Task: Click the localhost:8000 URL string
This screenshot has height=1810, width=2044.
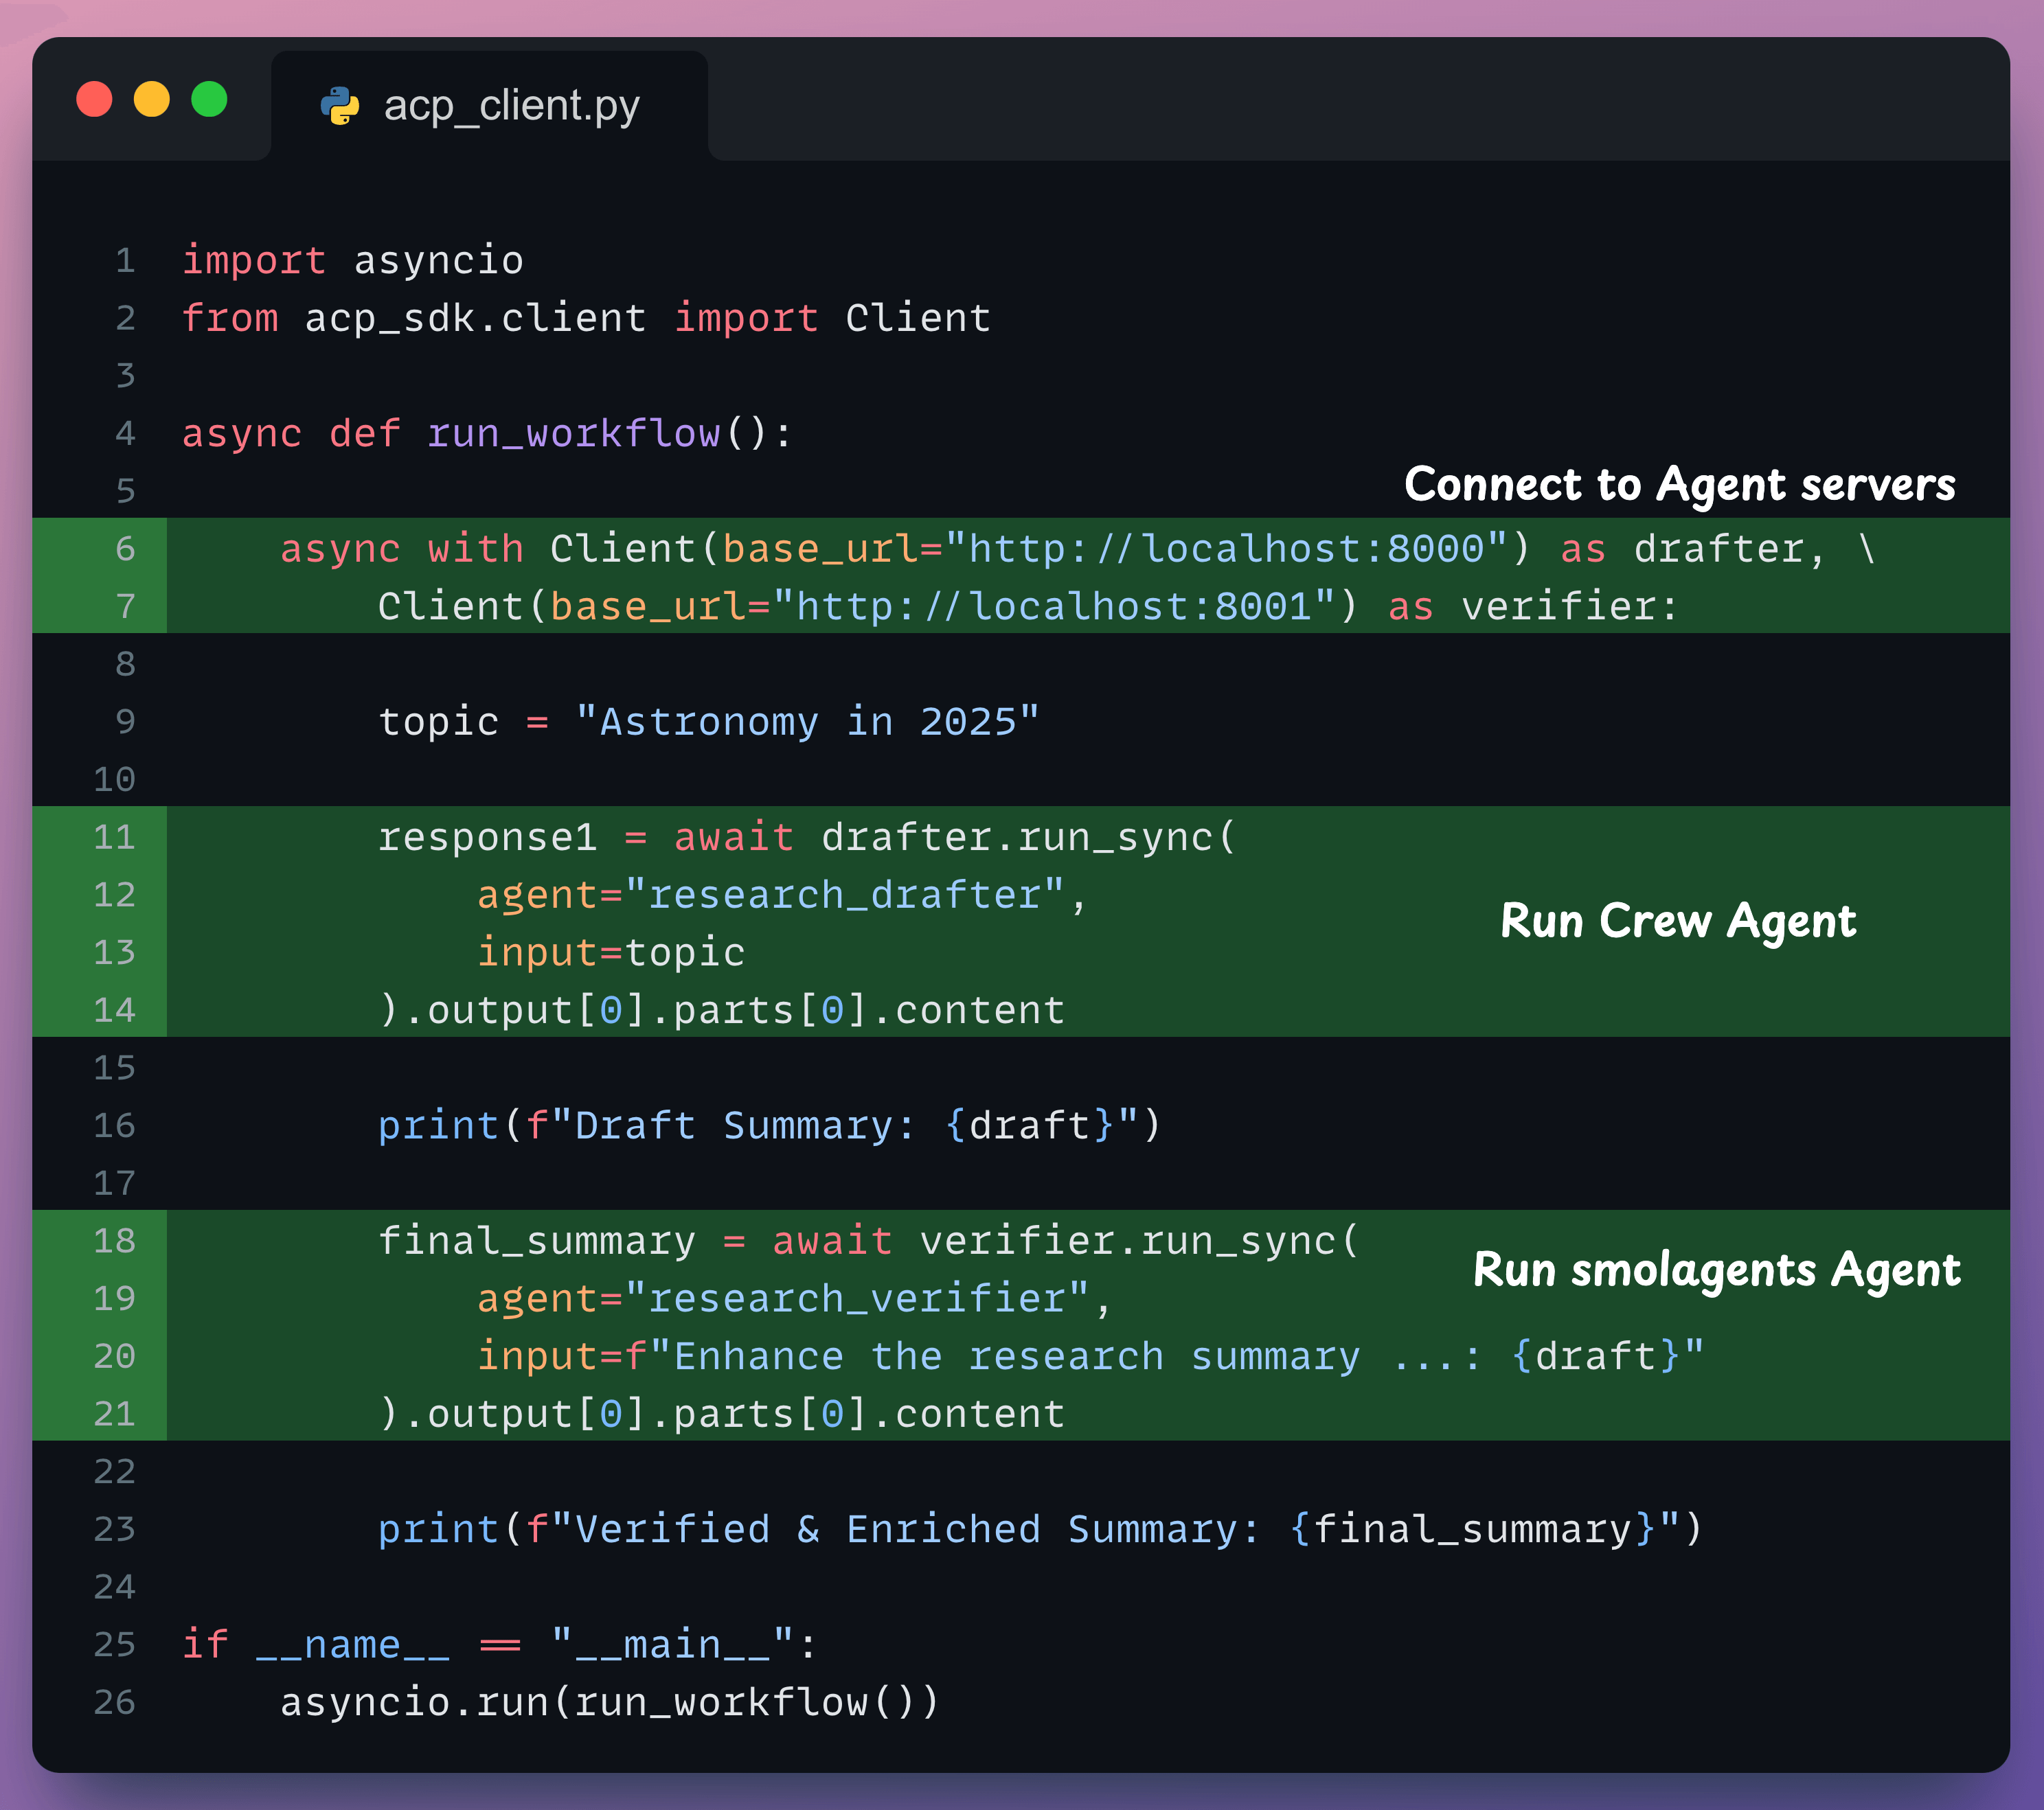Action: 1226,549
